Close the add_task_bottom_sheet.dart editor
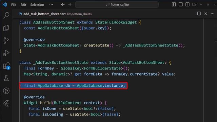 click(x=206, y=14)
